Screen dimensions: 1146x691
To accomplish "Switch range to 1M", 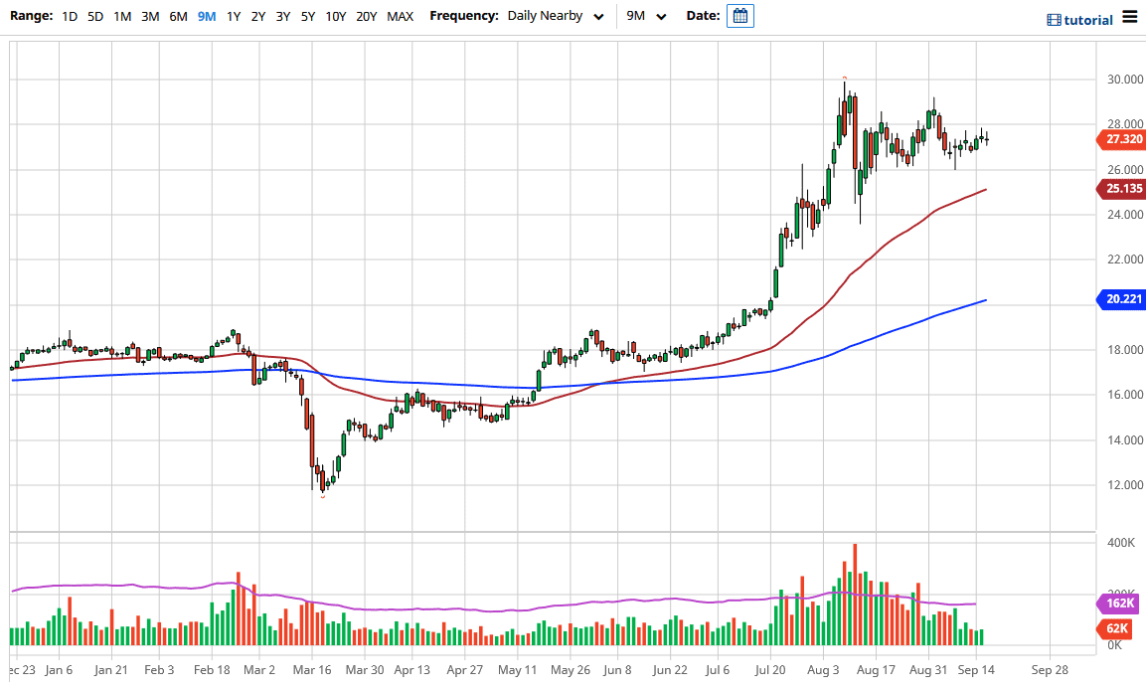I will pos(122,17).
